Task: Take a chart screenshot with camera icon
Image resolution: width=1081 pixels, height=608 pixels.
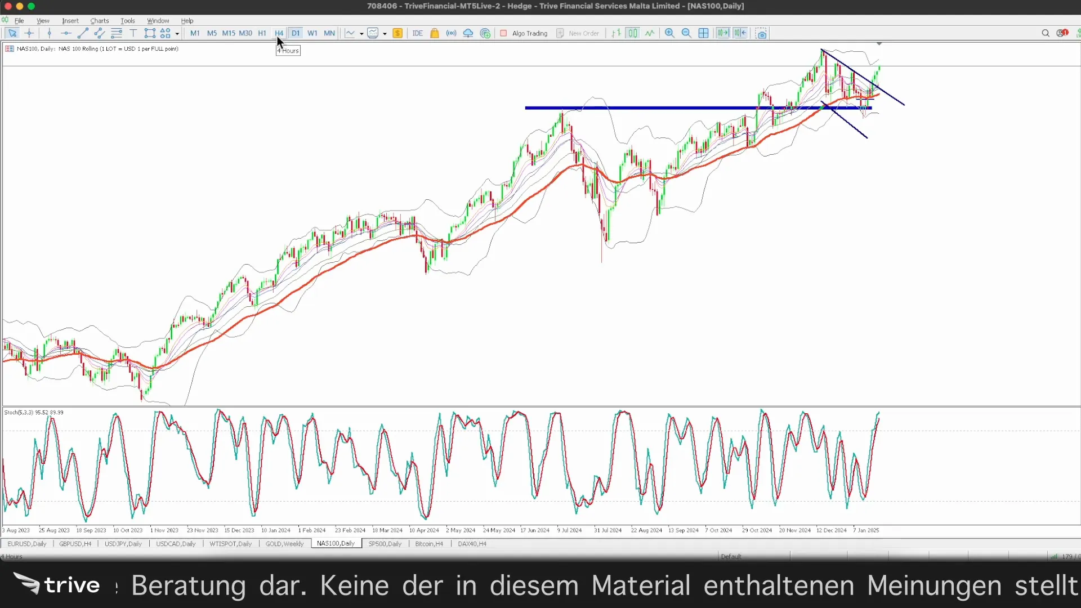Action: (x=761, y=33)
